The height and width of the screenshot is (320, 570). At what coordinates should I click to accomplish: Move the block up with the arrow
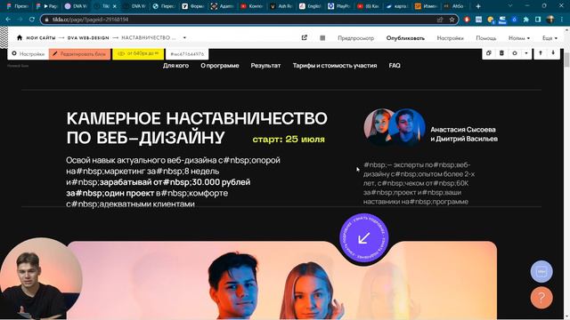541,53
